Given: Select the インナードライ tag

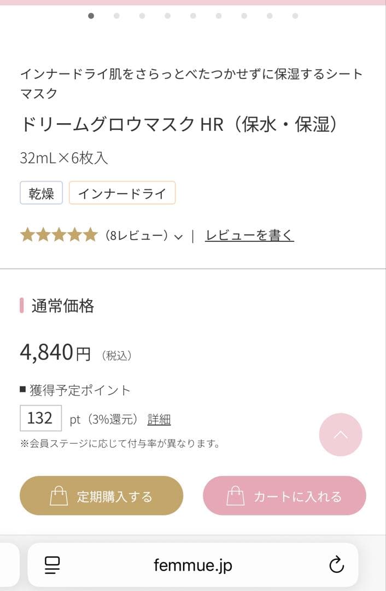Looking at the screenshot, I should [122, 193].
